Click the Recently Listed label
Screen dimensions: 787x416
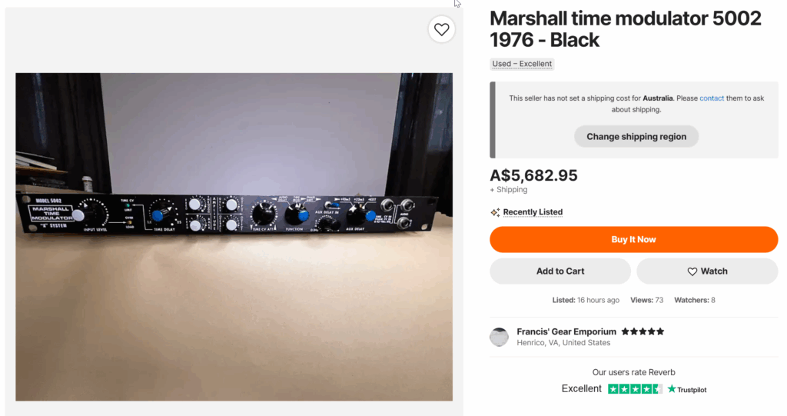533,212
